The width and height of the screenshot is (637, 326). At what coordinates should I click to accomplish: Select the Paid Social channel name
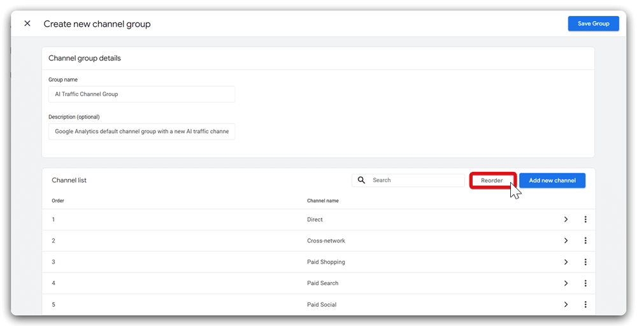click(x=322, y=304)
